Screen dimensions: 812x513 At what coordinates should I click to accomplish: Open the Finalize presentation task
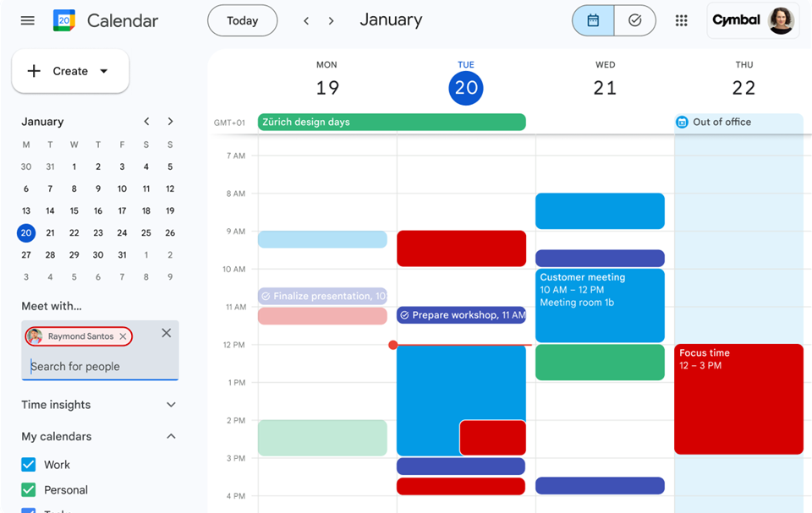(322, 296)
